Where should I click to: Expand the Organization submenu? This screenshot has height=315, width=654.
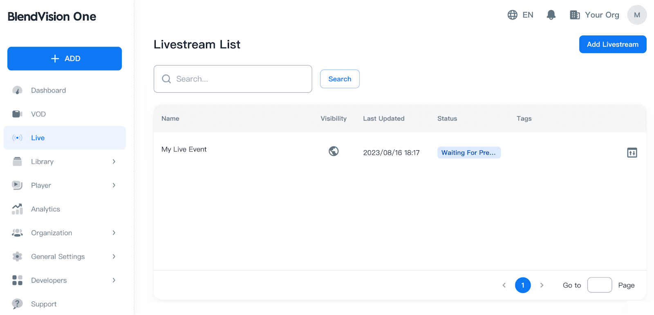[114, 233]
